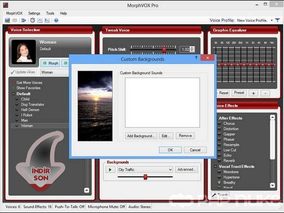284x213 pixels.
Task: Confirm the dialog with OK
Action: coord(170,150)
